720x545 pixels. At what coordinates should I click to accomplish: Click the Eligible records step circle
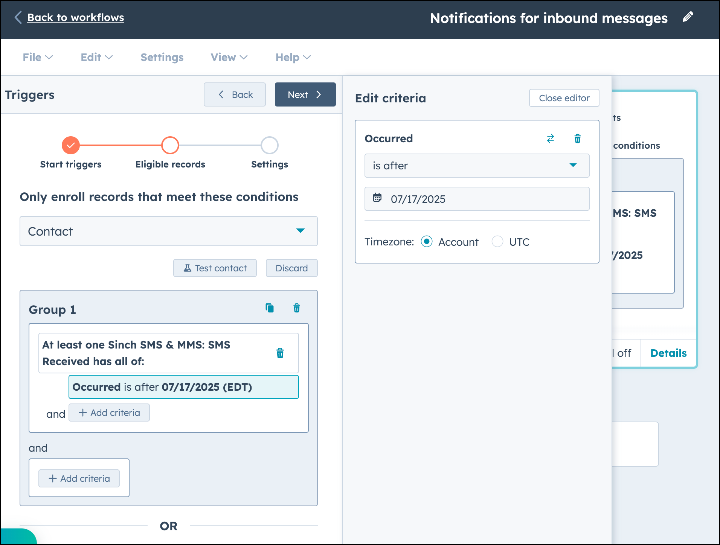pos(170,145)
